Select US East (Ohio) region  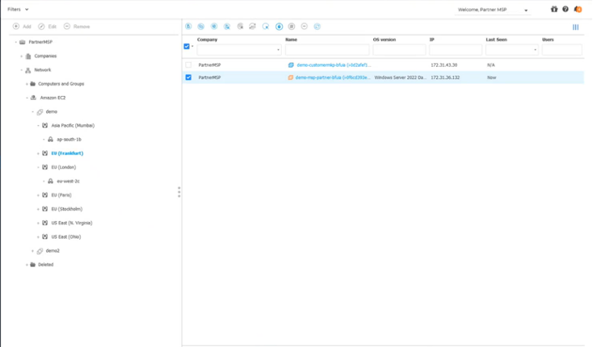pos(65,237)
